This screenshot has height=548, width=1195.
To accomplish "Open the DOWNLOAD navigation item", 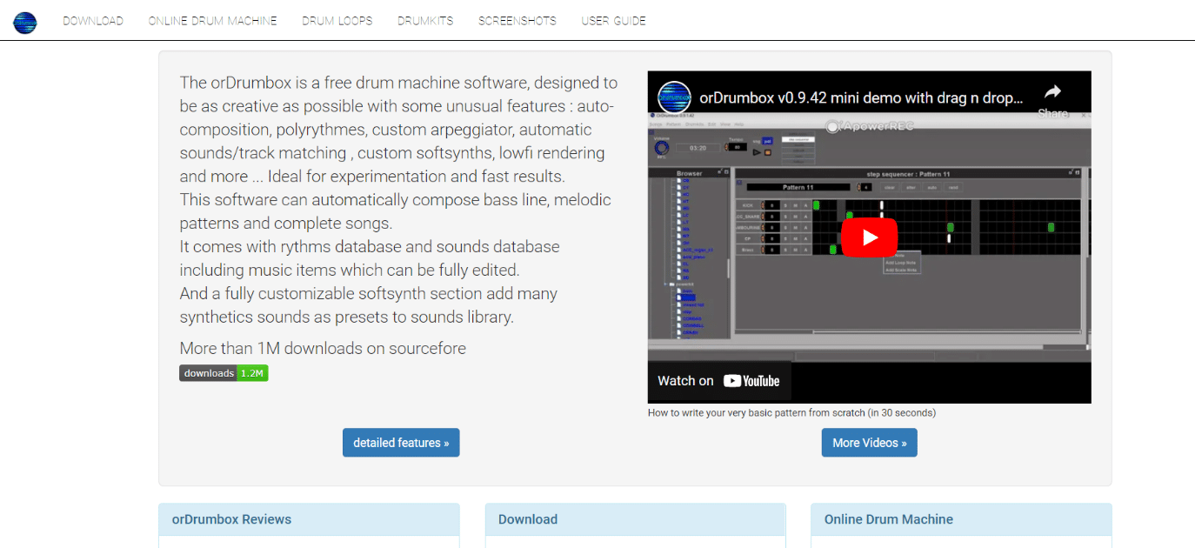I will click(x=93, y=21).
